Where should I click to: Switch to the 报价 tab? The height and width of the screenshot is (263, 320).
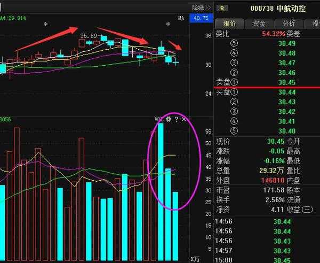(x=229, y=24)
